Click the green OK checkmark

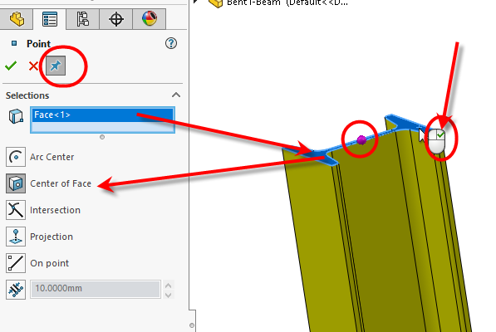coord(11,66)
